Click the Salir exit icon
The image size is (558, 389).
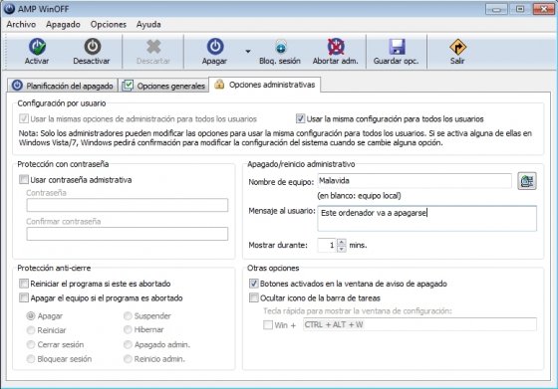(x=457, y=47)
